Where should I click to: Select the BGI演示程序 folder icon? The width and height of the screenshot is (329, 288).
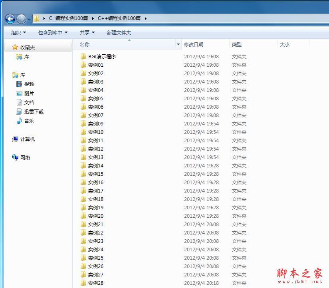point(83,56)
